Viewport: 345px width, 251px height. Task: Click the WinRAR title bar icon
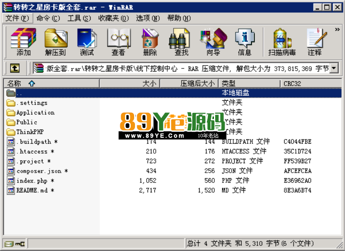pyautogui.click(x=7, y=7)
